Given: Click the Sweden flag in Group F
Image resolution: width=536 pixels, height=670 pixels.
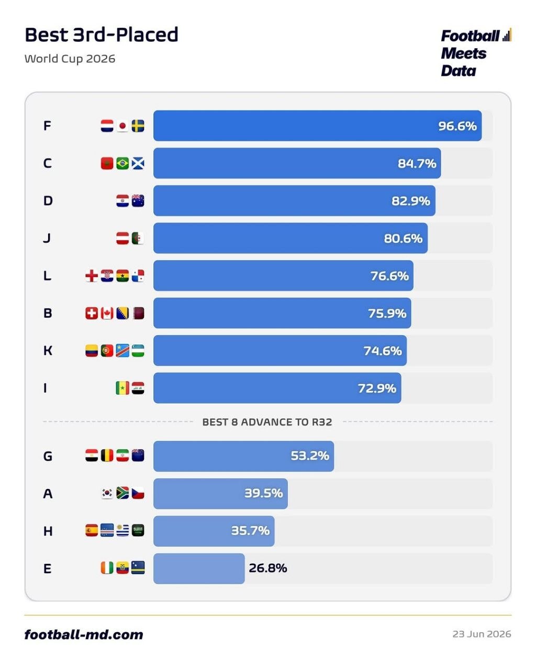Looking at the screenshot, I should [x=138, y=126].
